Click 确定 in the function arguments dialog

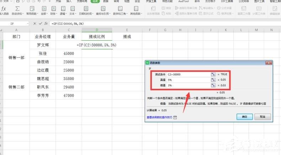pyautogui.click(x=245, y=117)
